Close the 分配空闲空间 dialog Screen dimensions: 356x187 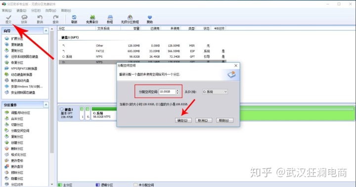(x=236, y=66)
